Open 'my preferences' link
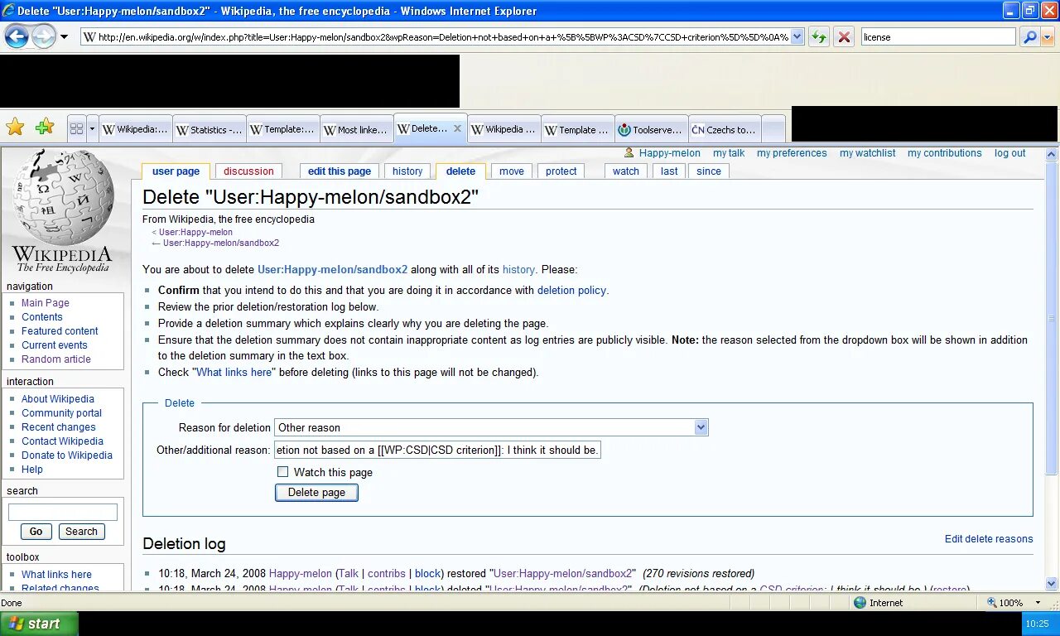 point(792,153)
